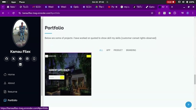Open a new browser tab
Viewport: 196px width, 110px height.
[x=172, y=7]
